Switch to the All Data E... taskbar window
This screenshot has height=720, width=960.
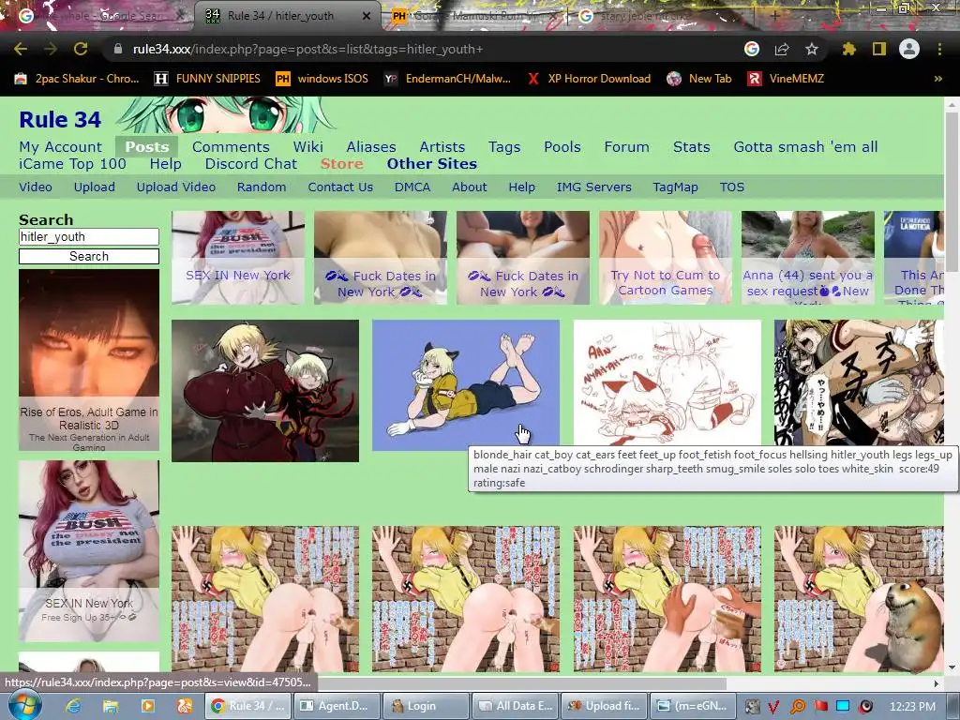515,706
